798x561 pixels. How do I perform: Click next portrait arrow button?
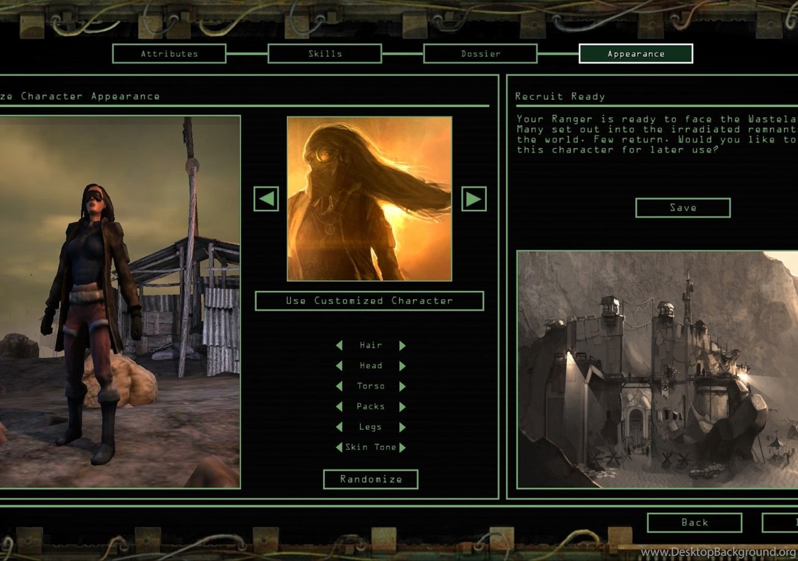click(474, 199)
